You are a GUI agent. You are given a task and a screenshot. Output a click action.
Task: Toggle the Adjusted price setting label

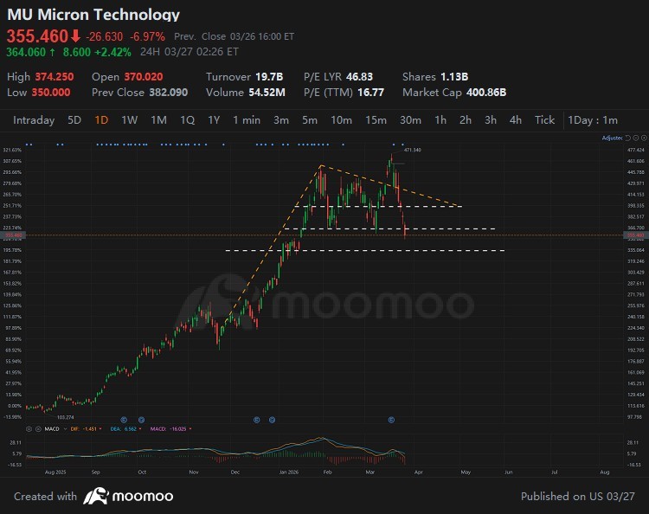(x=612, y=138)
